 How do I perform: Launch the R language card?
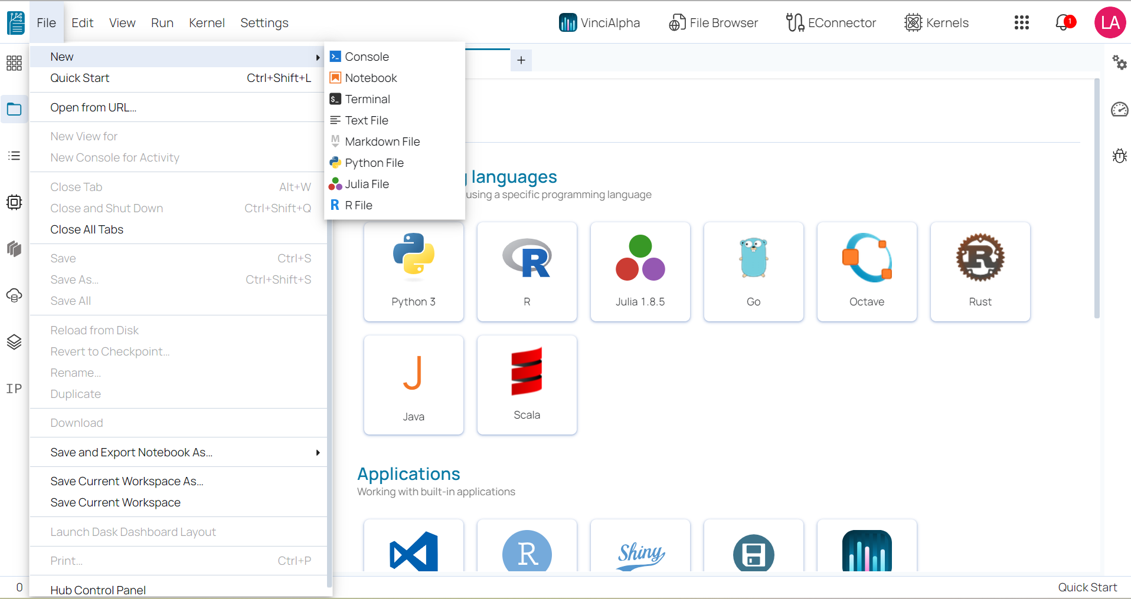[x=527, y=272]
